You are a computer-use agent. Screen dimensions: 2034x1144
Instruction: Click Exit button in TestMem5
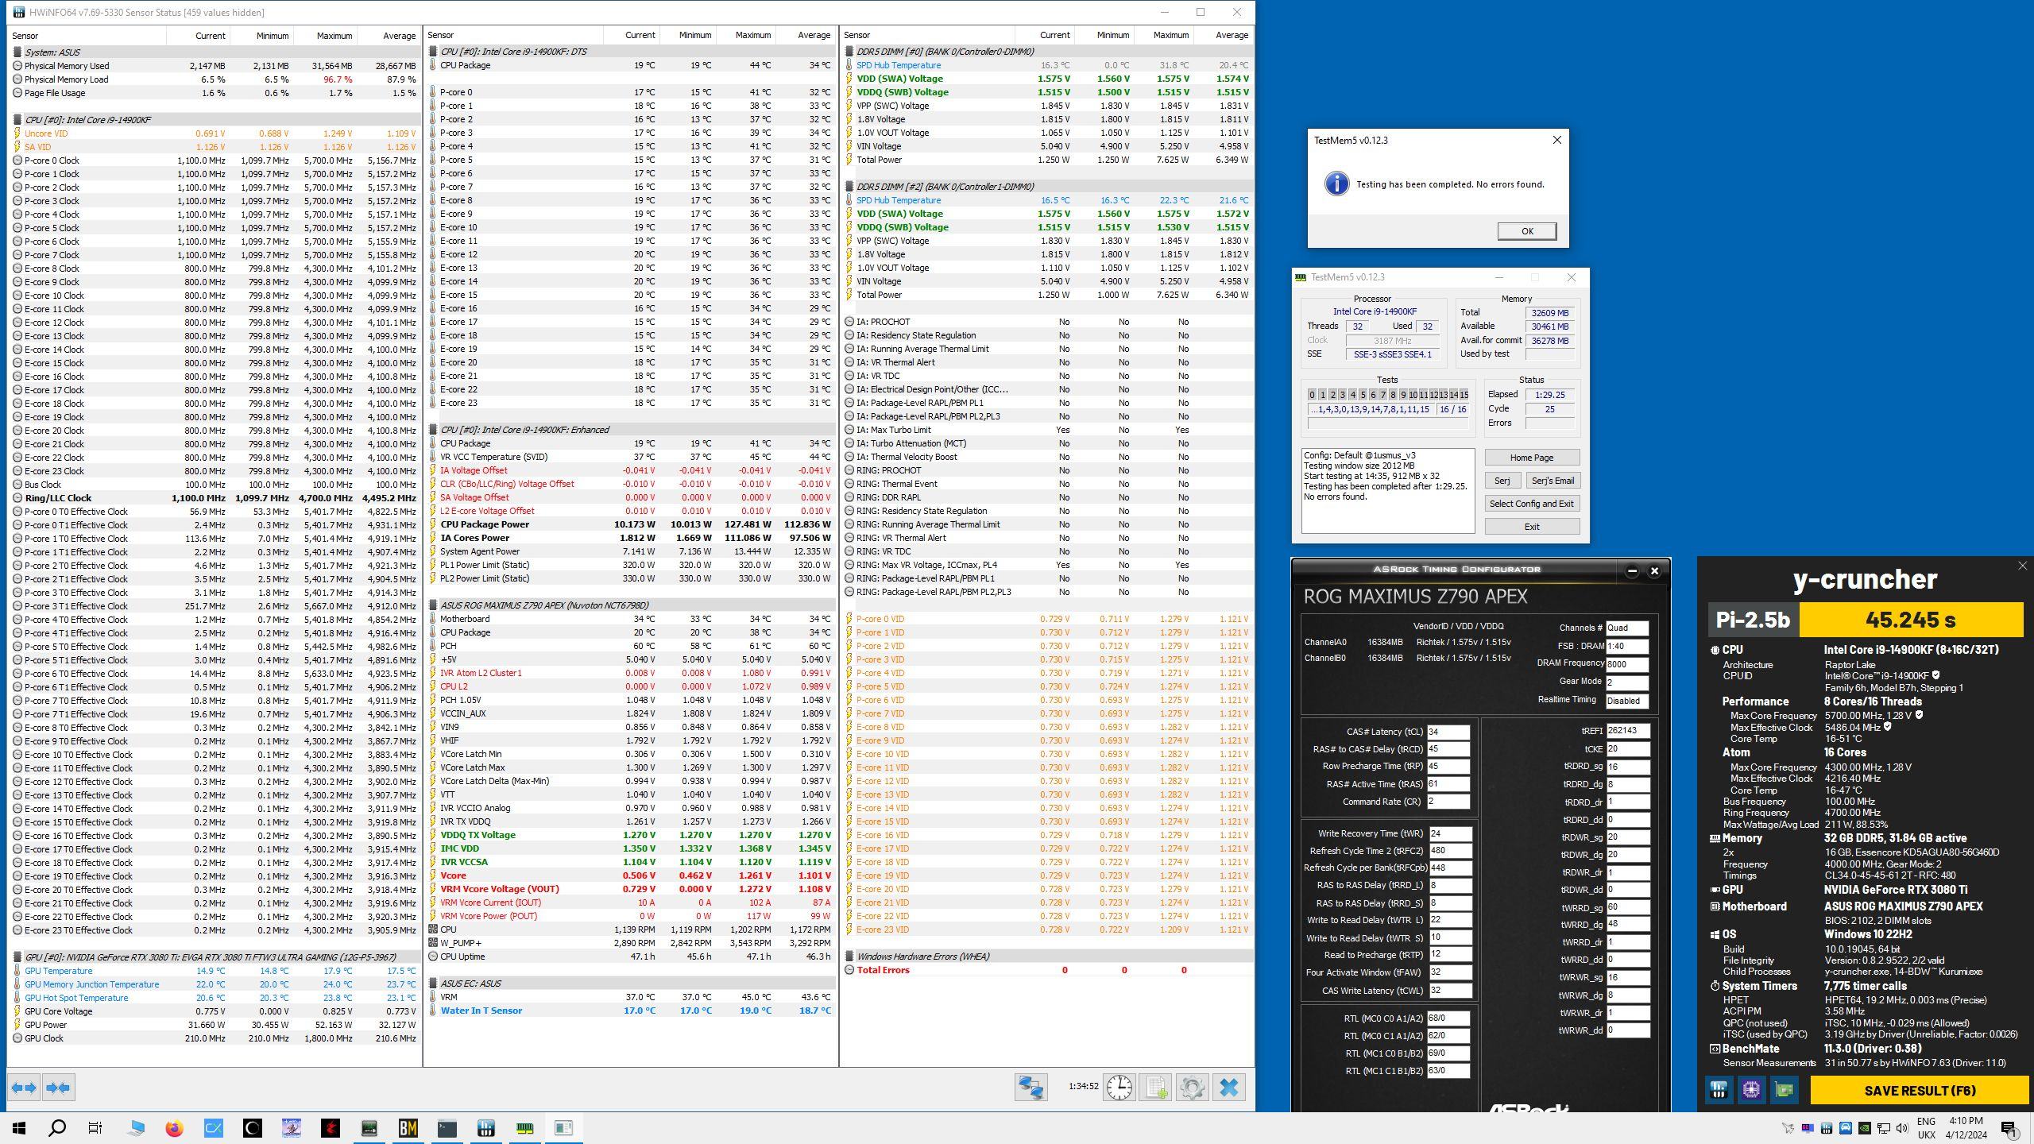click(x=1531, y=527)
